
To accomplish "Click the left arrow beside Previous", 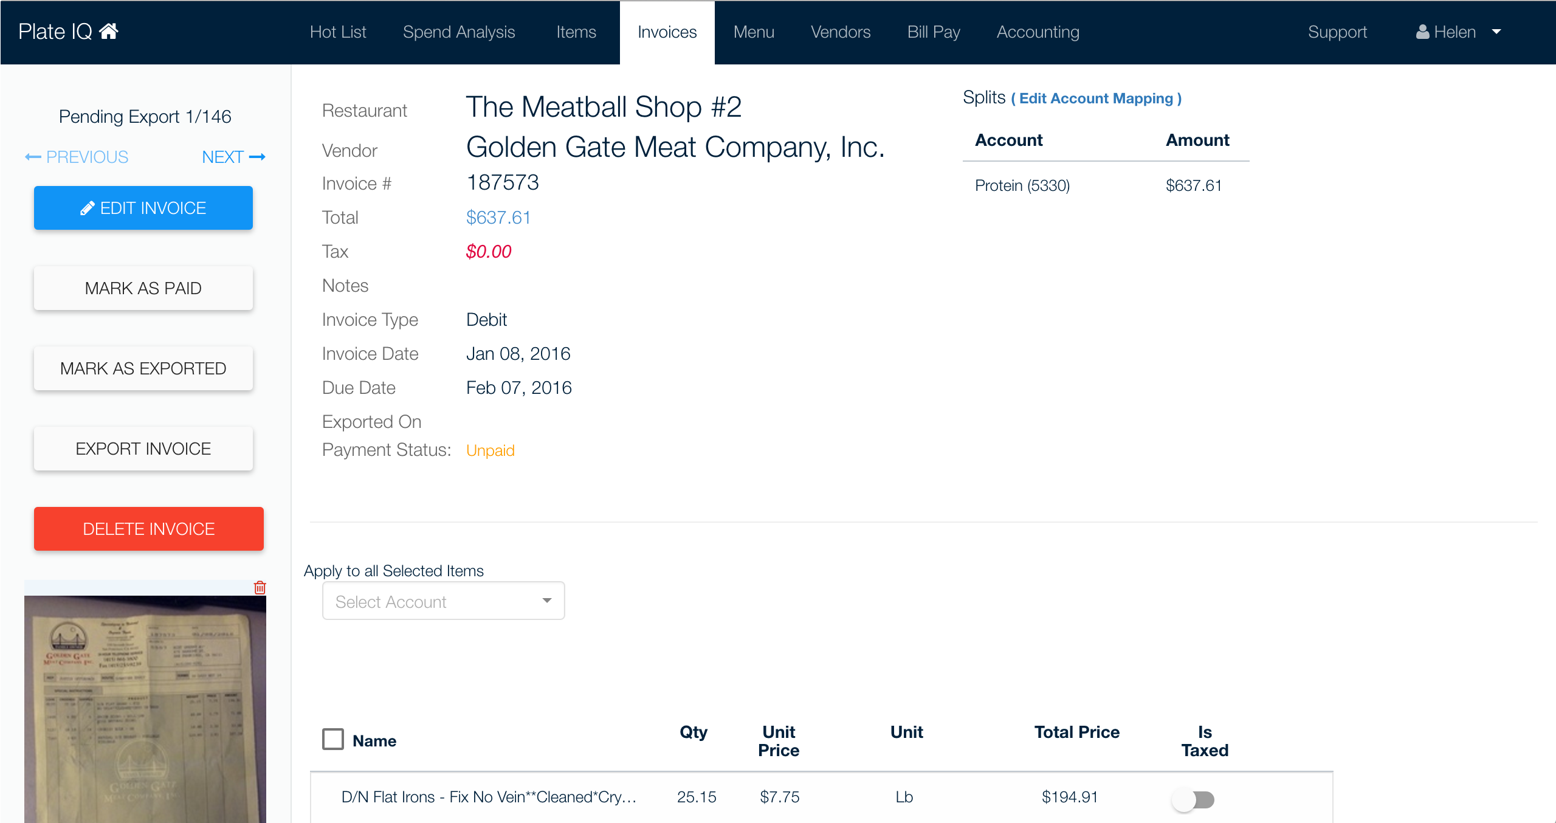I will 33,157.
